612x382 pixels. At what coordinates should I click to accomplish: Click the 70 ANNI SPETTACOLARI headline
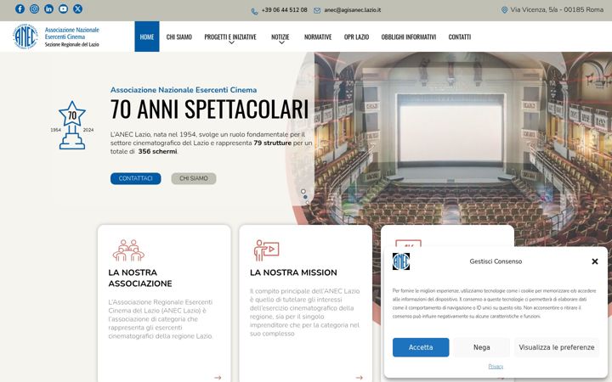click(x=210, y=110)
